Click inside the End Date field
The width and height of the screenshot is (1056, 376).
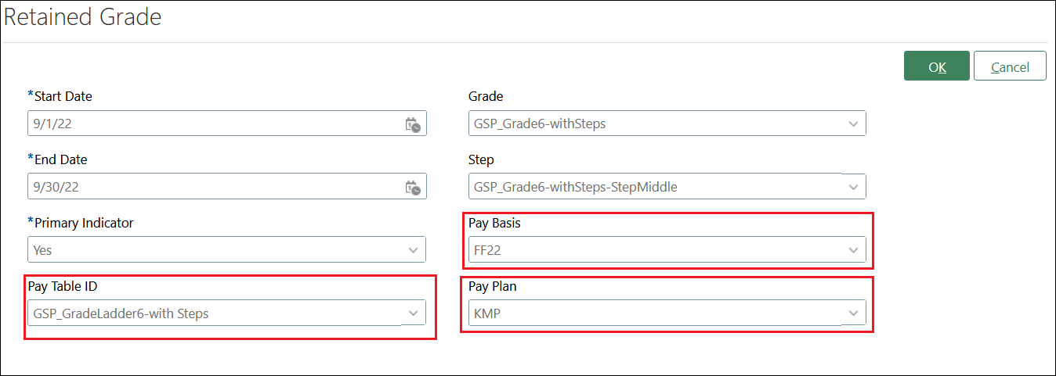coord(212,187)
